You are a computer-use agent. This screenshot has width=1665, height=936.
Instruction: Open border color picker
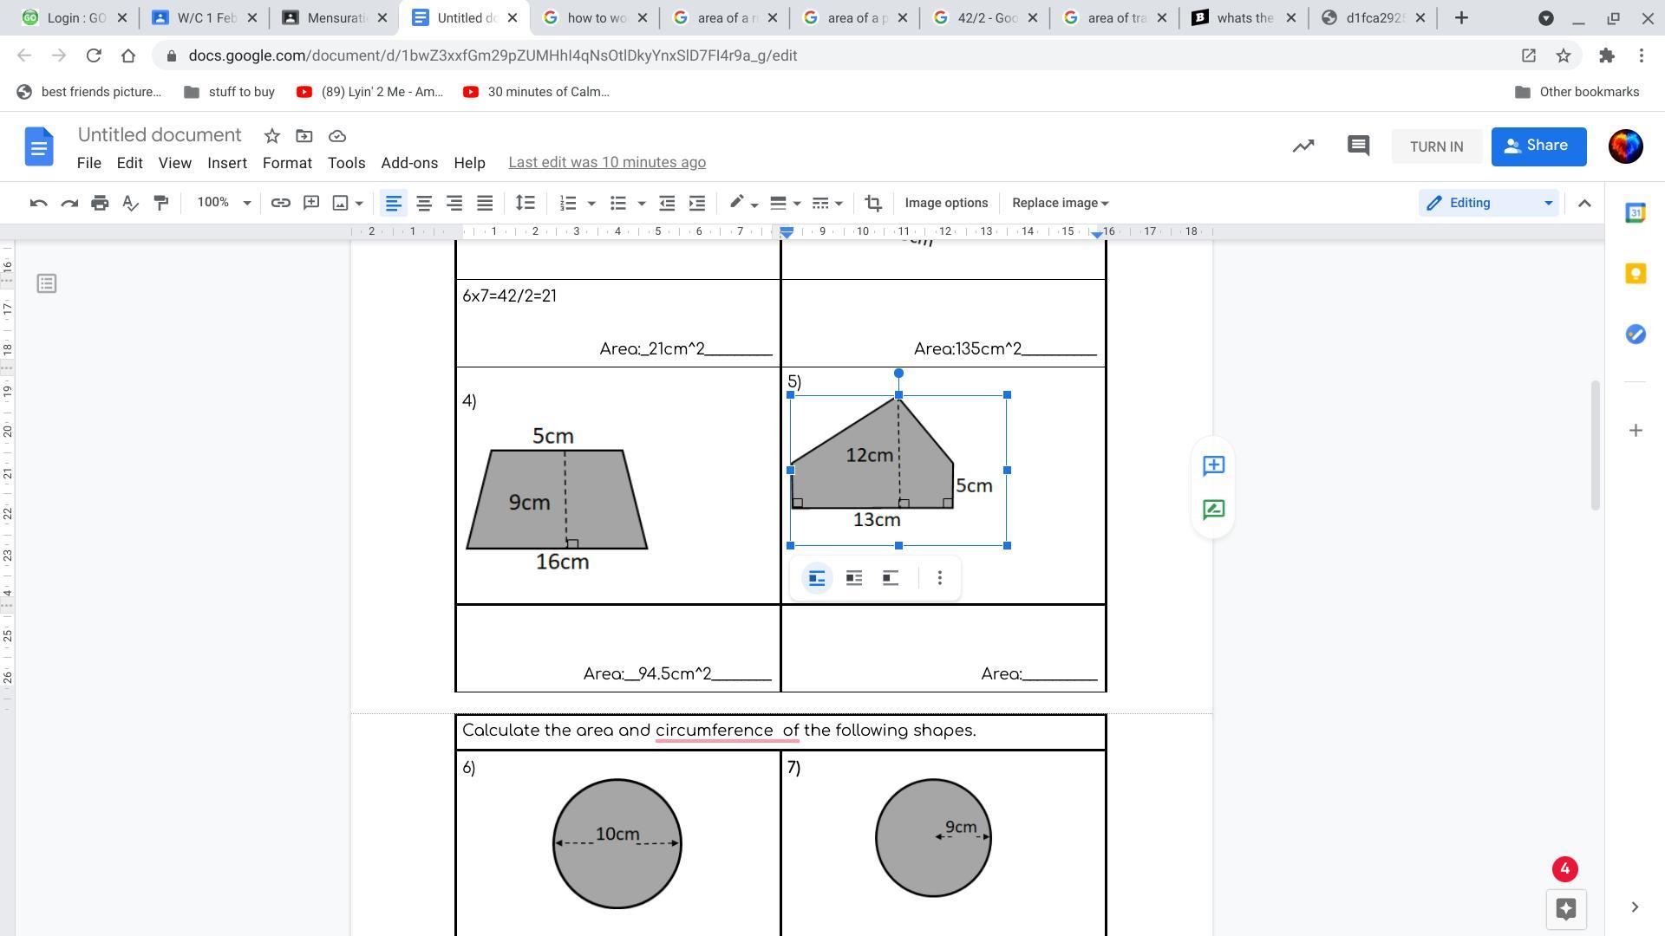click(742, 203)
